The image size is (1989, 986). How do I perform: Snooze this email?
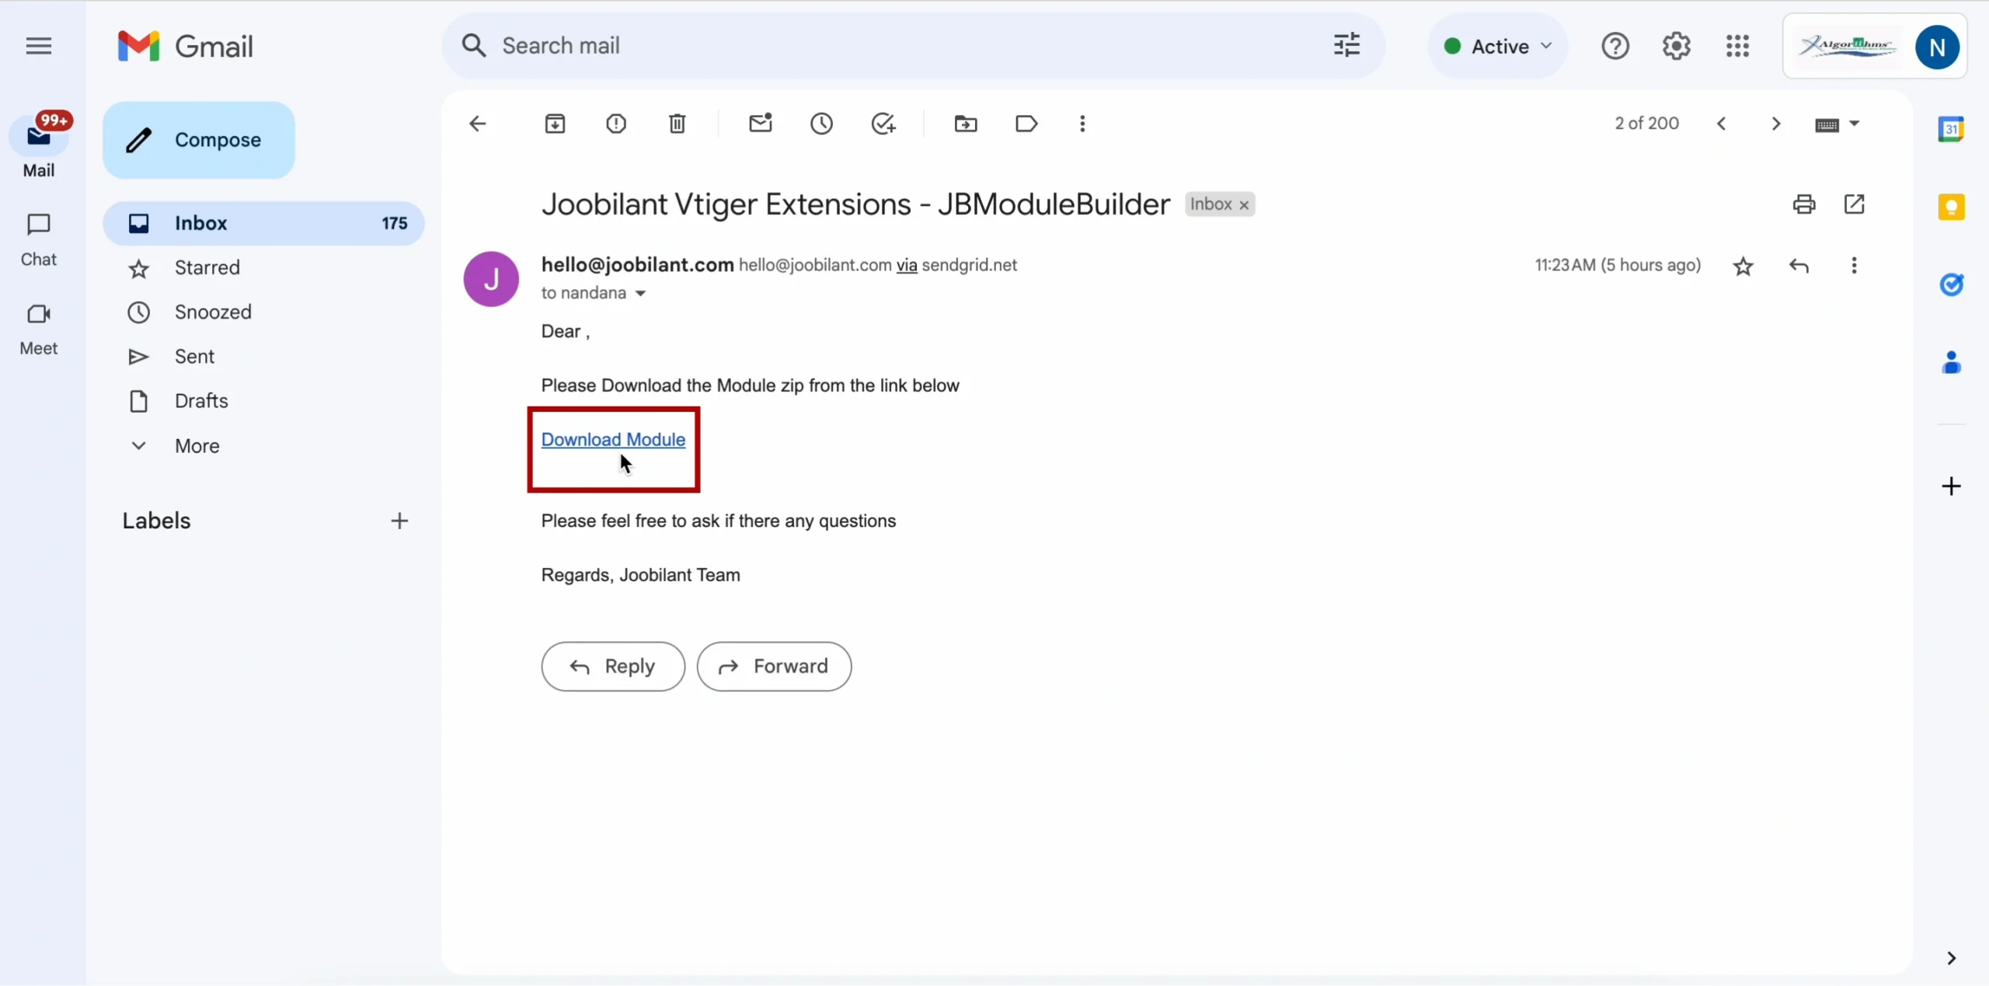point(821,124)
